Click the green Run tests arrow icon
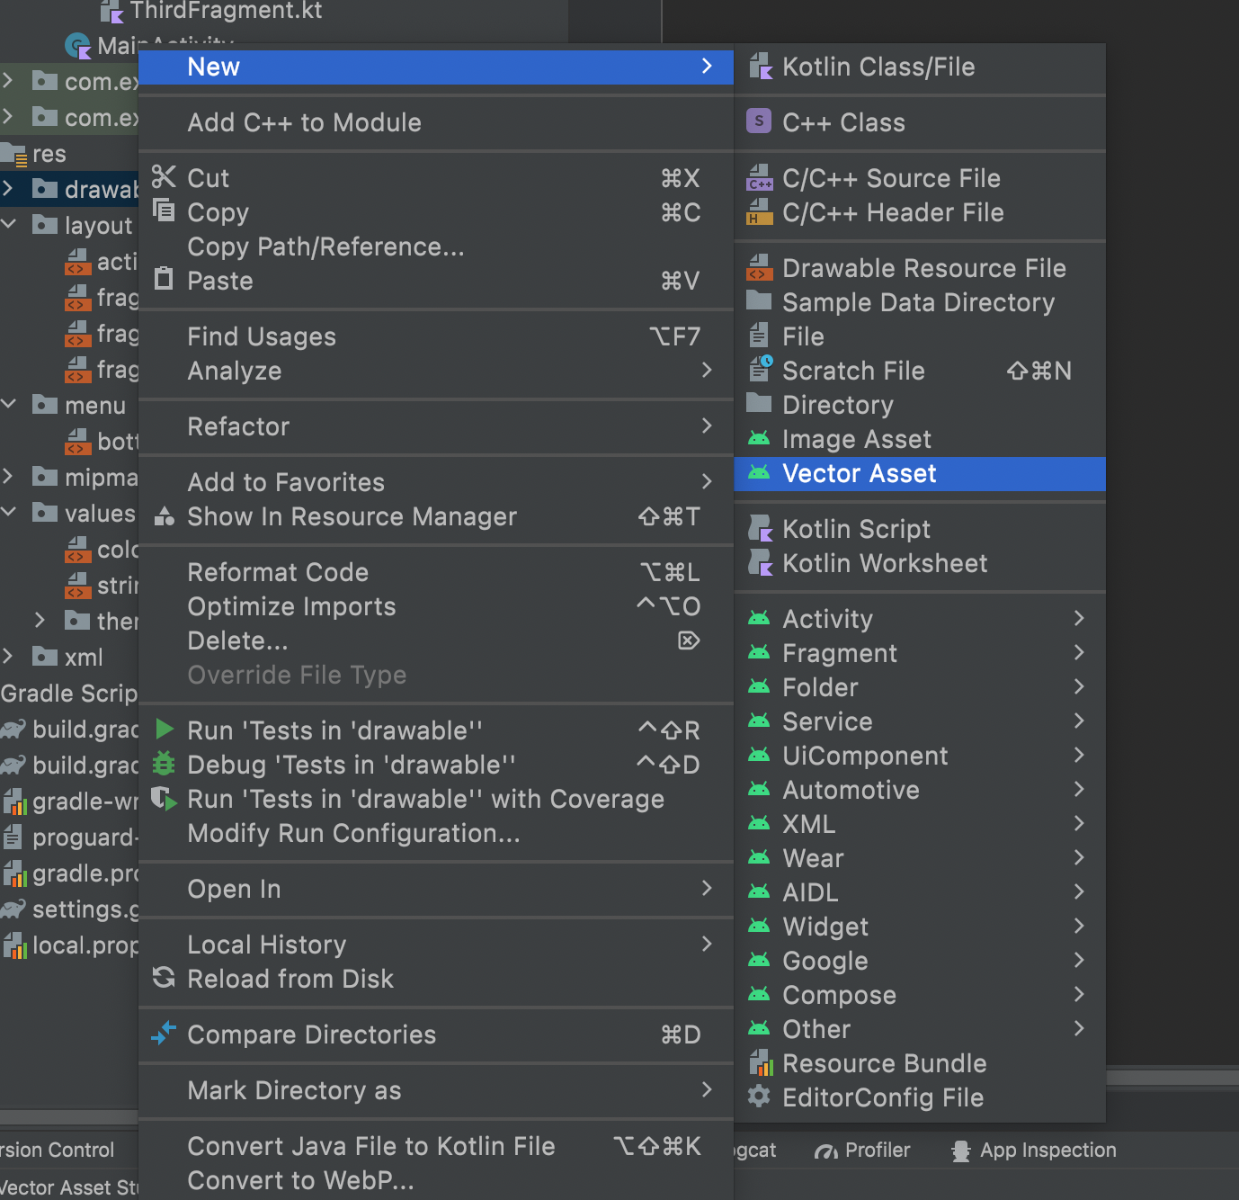This screenshot has width=1239, height=1200. [164, 729]
